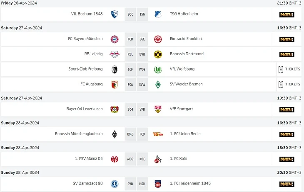Click the Borussia Dortmund BVB logo
The width and height of the screenshot is (304, 192).
(158, 54)
